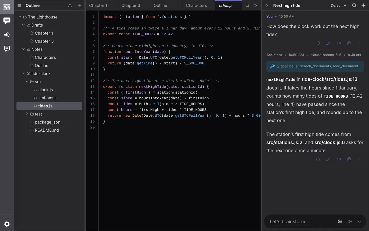
Task: Open the src/stations.js:2 reference link
Action: 285,142
